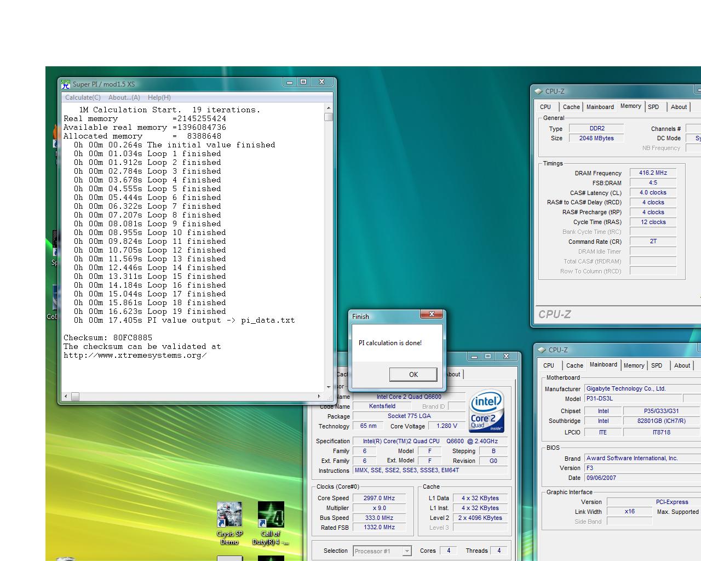Click the DRAM Frequency value 416.2 MHz
This screenshot has width=701, height=561.
(653, 173)
